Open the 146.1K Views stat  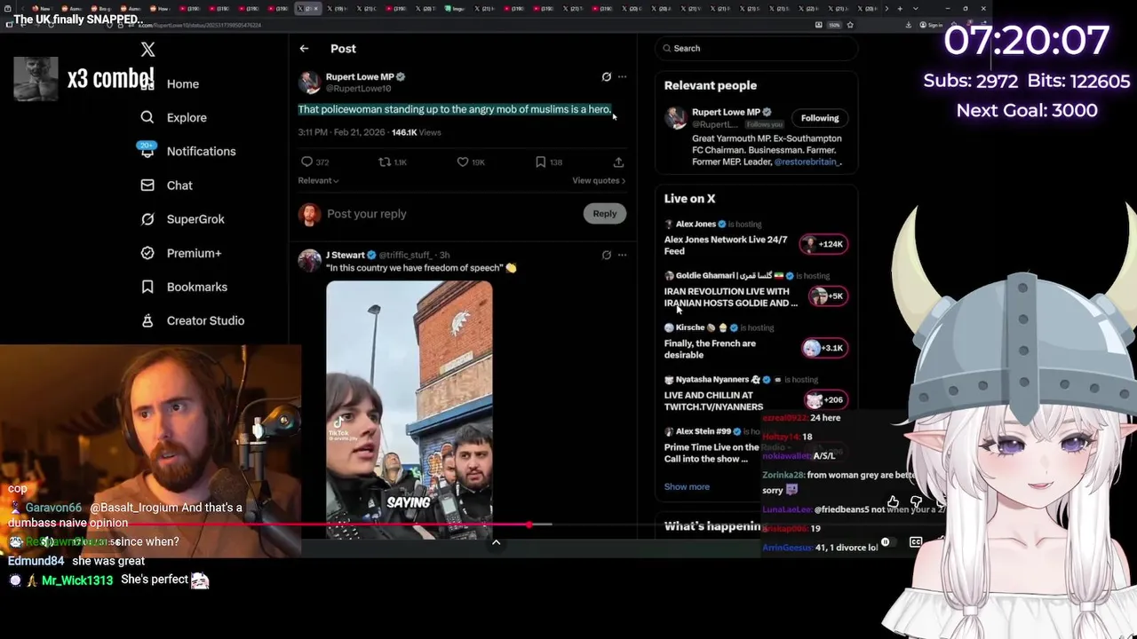(417, 132)
